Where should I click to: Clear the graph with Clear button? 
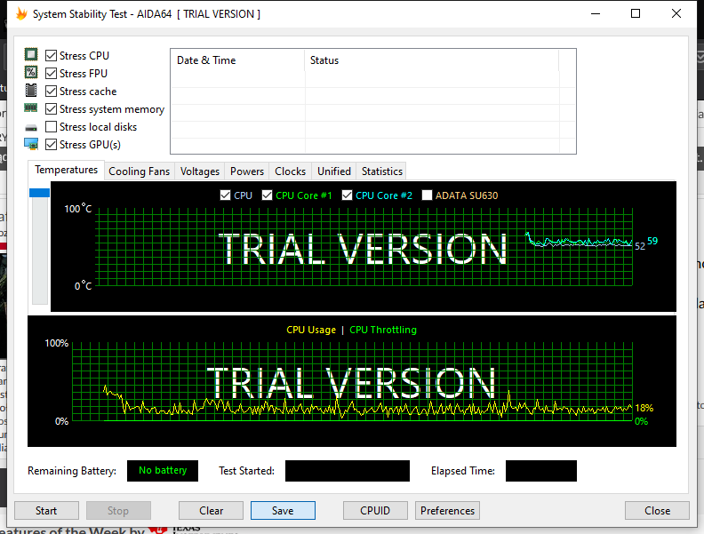[x=211, y=511]
